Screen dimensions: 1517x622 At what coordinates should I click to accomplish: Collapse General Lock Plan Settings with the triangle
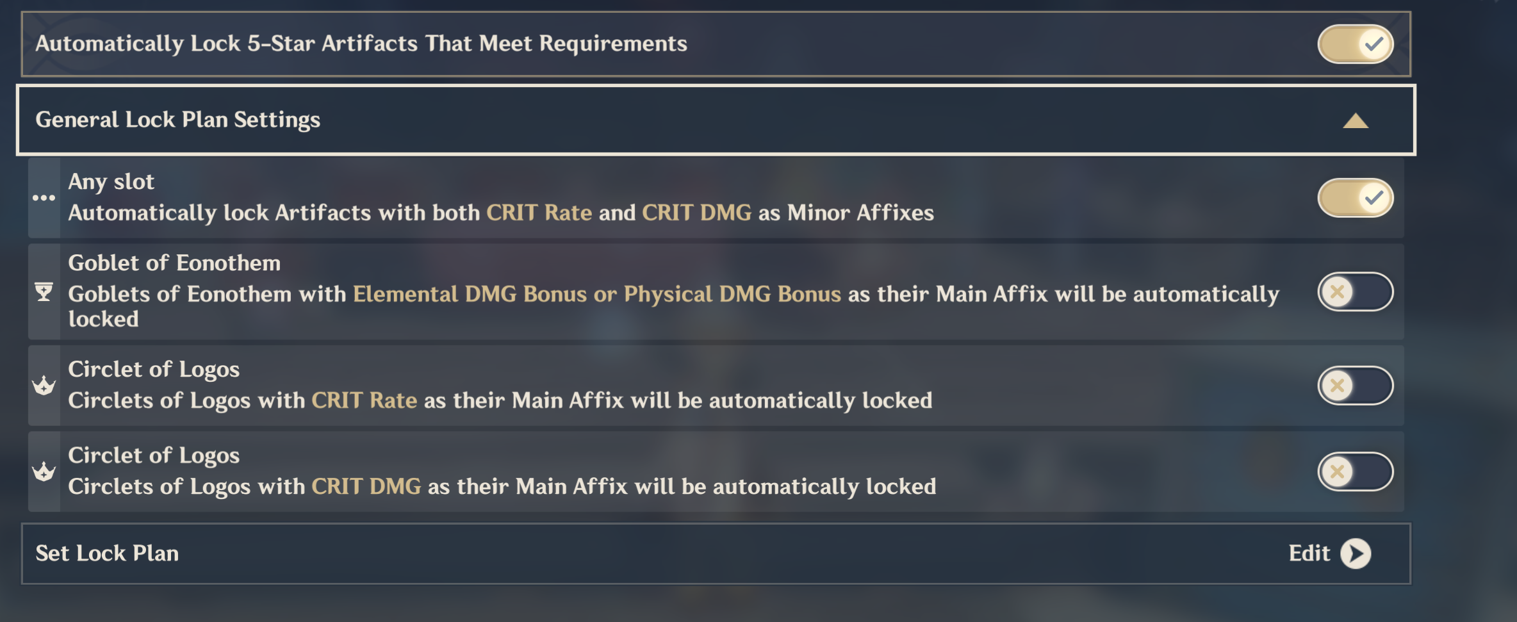coord(1356,120)
